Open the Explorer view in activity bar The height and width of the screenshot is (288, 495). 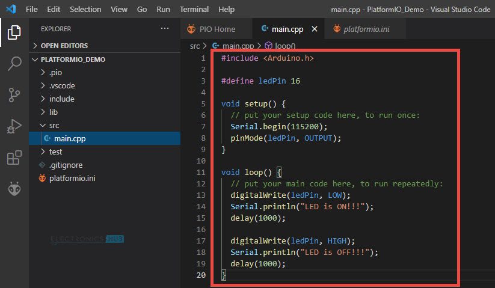pos(14,32)
